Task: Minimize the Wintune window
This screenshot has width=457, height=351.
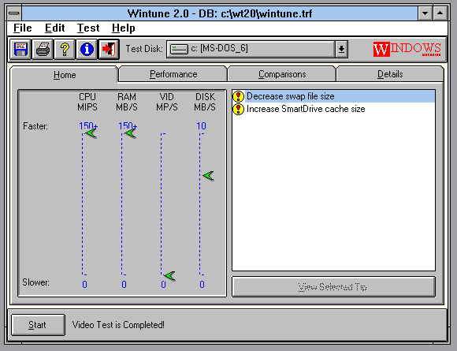Action: tap(425, 13)
